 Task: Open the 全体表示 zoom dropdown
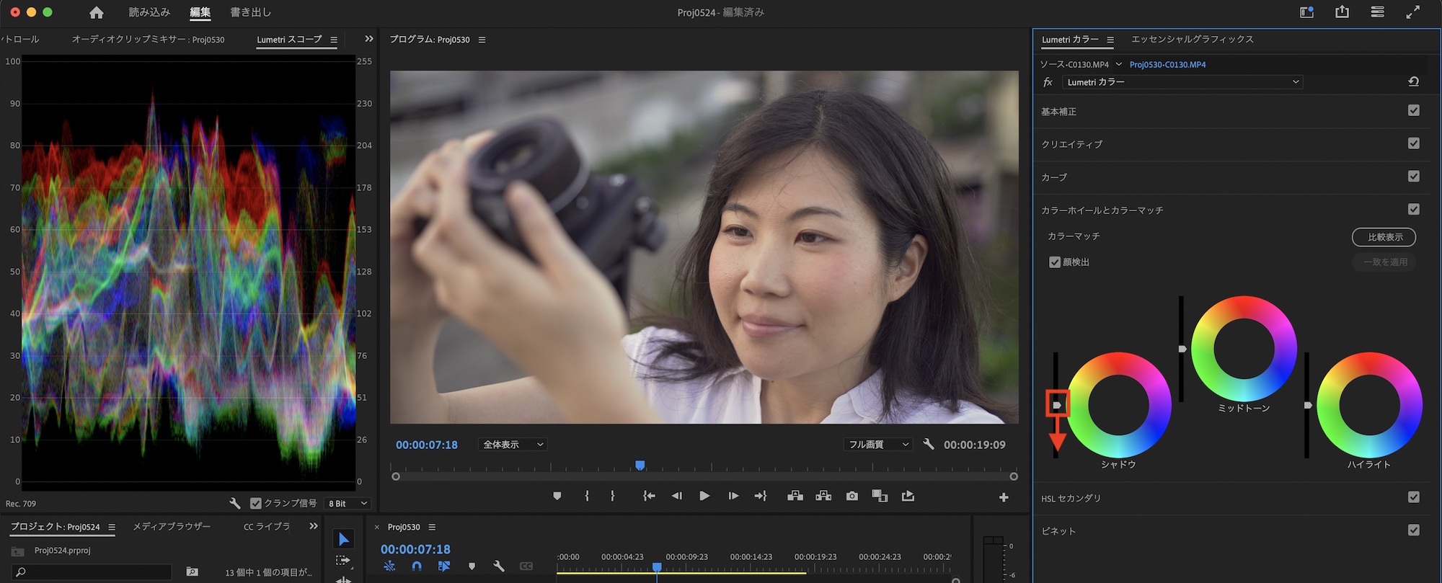[513, 445]
